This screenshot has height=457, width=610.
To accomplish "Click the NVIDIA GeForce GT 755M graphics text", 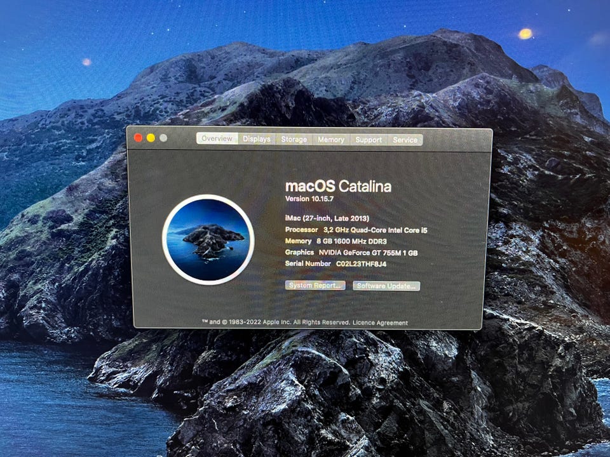I will coord(368,253).
